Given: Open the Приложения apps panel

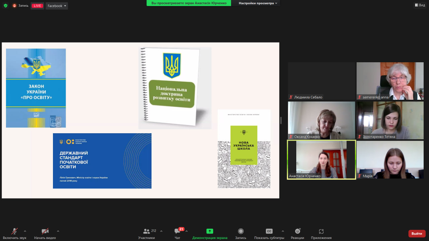Looking at the screenshot, I should coord(321,232).
